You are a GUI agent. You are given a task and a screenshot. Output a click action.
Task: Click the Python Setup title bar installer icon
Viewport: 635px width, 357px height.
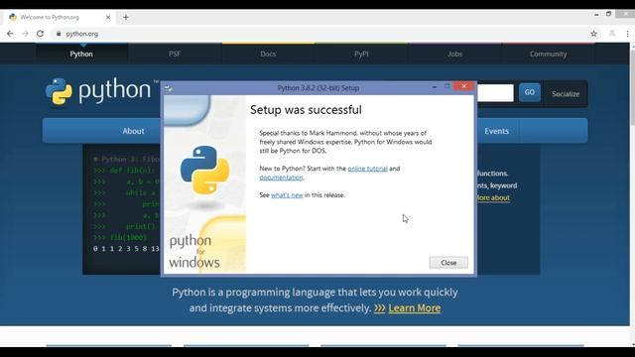(x=169, y=88)
